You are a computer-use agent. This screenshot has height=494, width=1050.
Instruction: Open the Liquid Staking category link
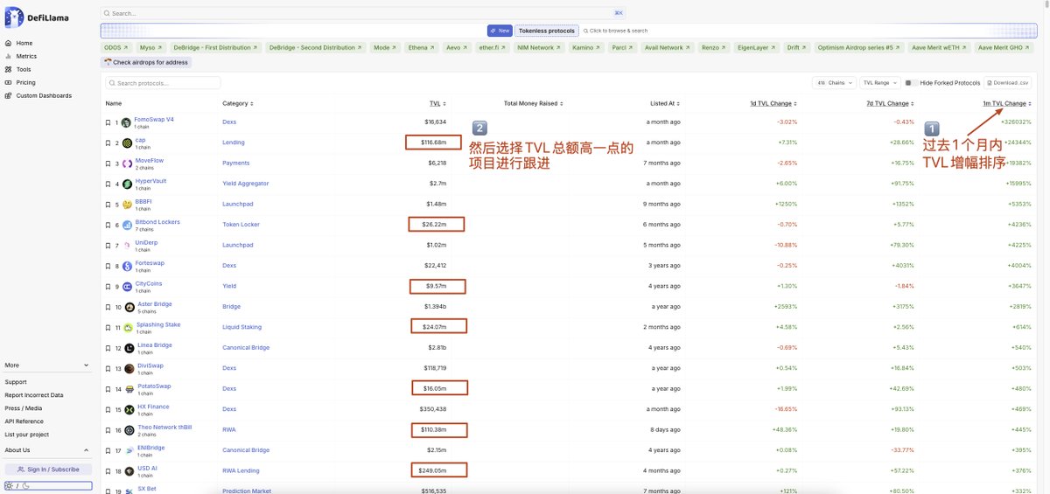pos(241,327)
